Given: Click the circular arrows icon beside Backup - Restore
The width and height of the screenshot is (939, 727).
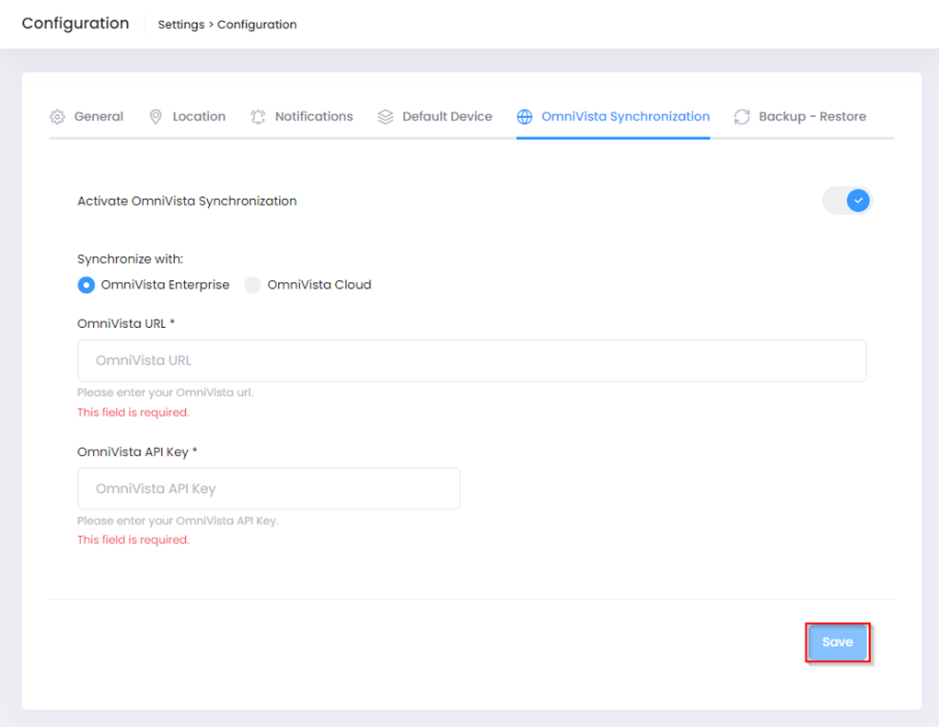Looking at the screenshot, I should [742, 117].
